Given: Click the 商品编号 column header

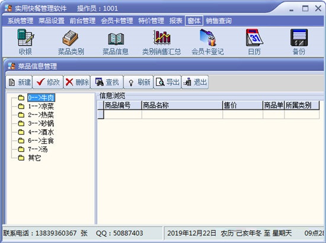Looking at the screenshot, I should pyautogui.click(x=123, y=105).
